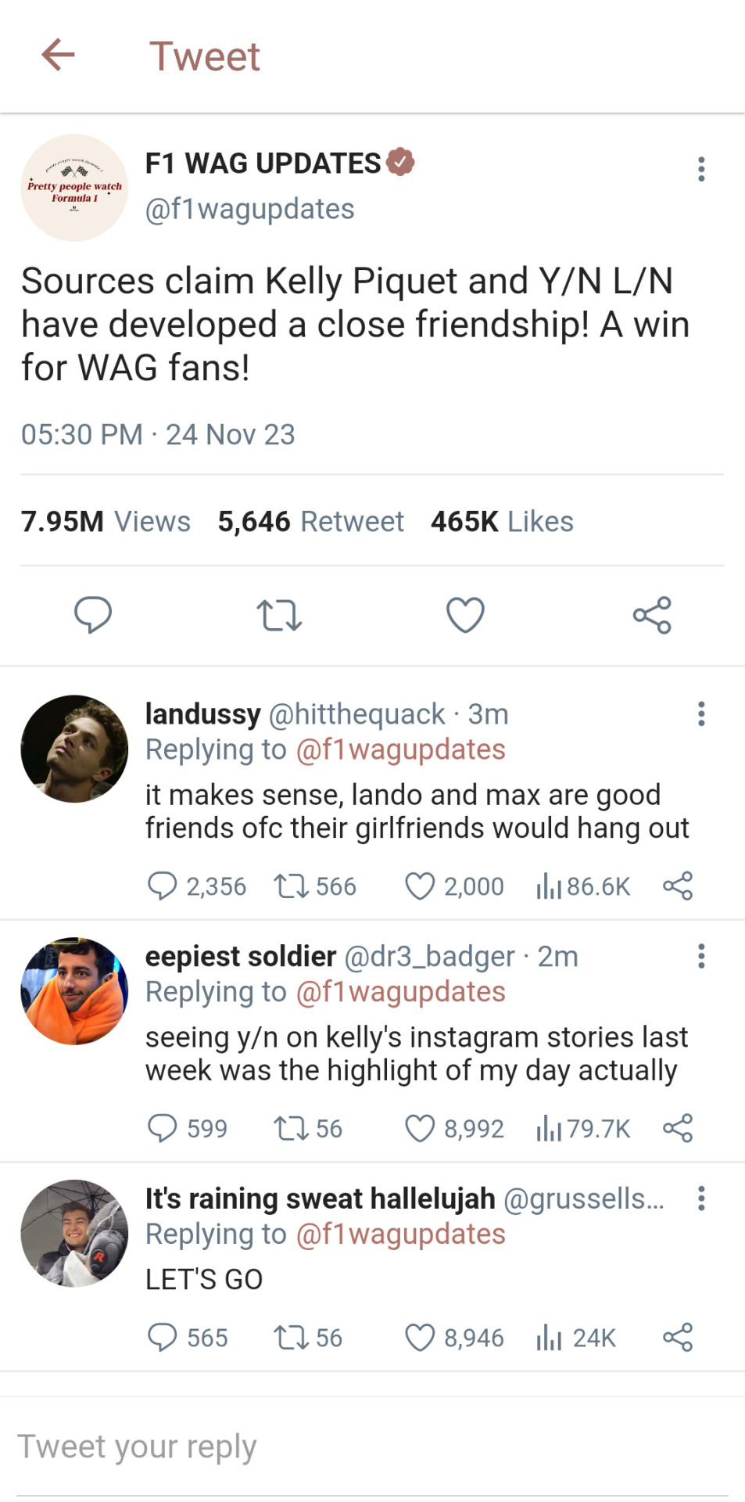Screen dimensions: 745x1502
Task: Open eepiest soldier's profile avatar
Action: [x=74, y=991]
